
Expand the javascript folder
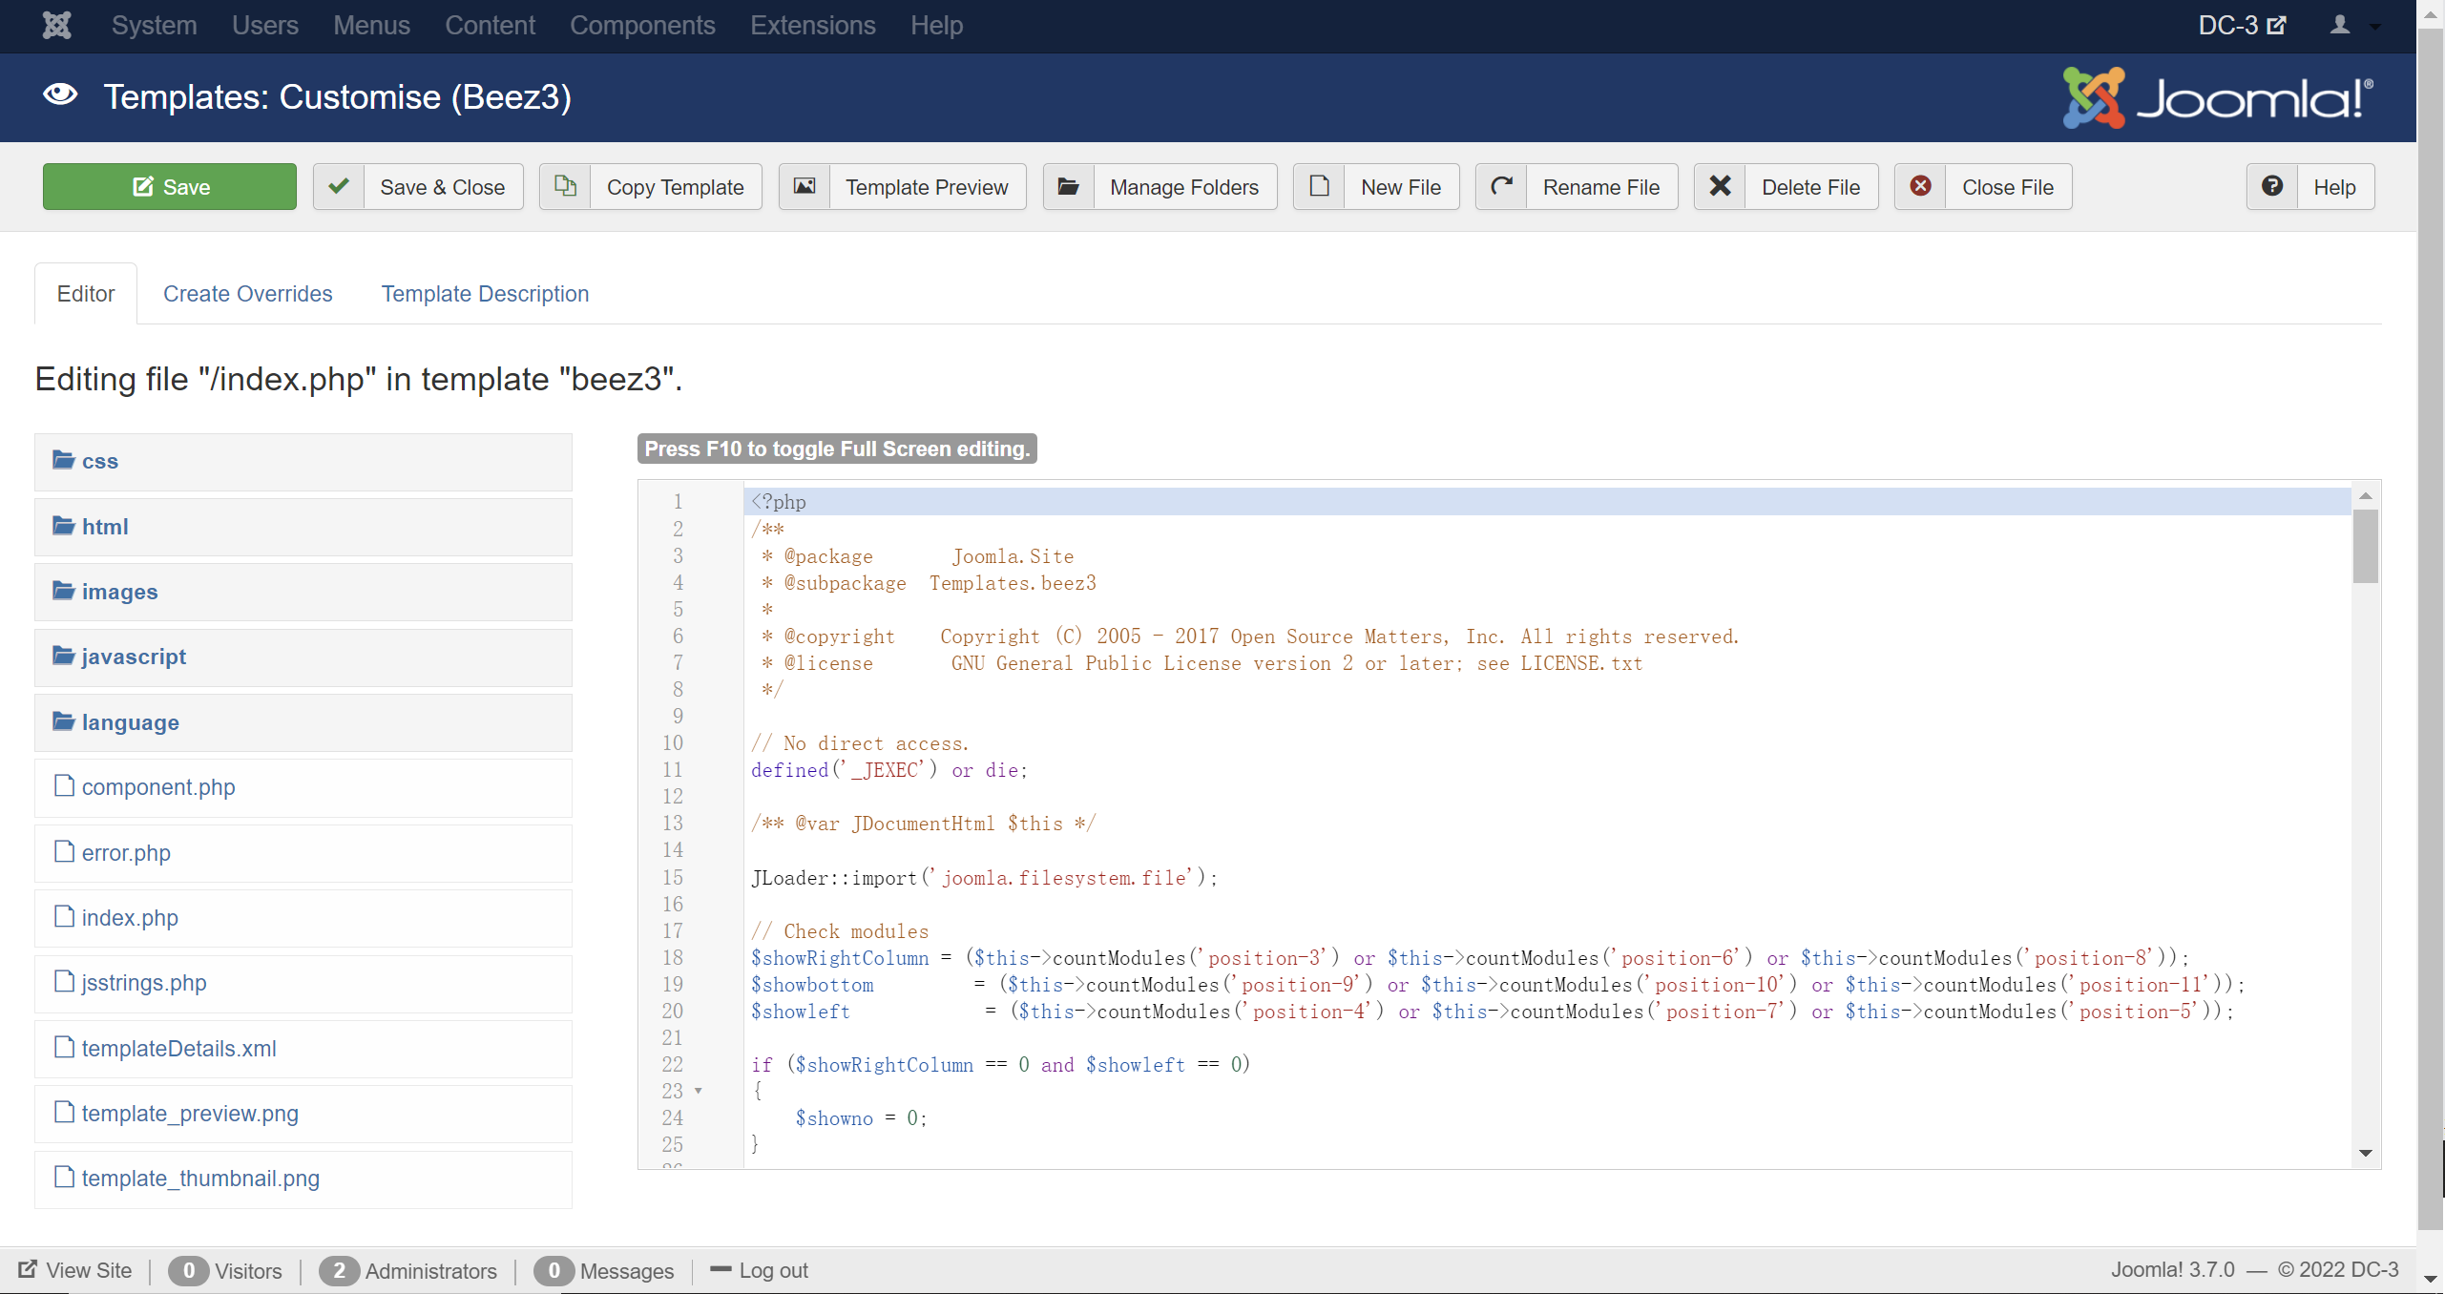click(x=133, y=657)
